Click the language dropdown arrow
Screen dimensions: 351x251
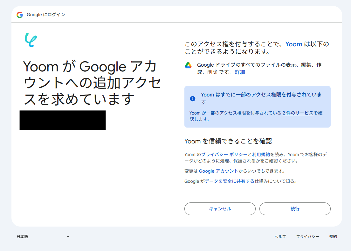coord(68,237)
